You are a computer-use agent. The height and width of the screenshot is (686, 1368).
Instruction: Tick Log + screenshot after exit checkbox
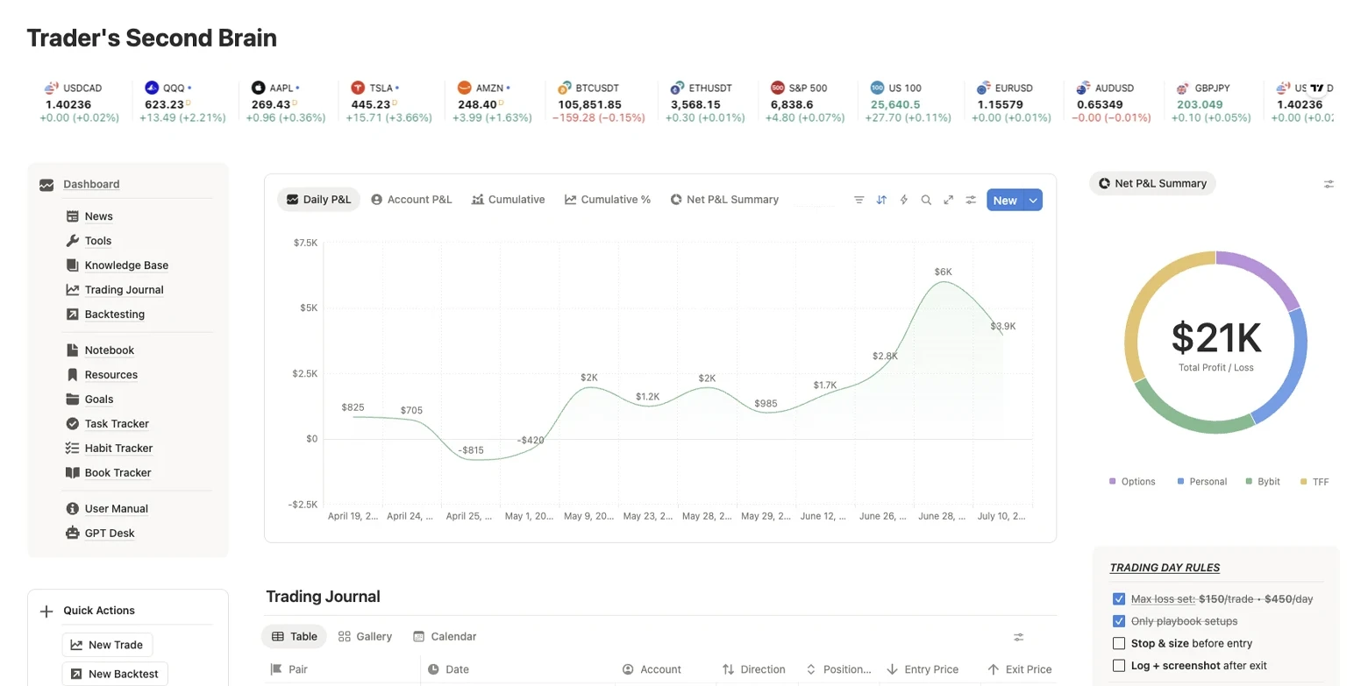[x=1118, y=666]
